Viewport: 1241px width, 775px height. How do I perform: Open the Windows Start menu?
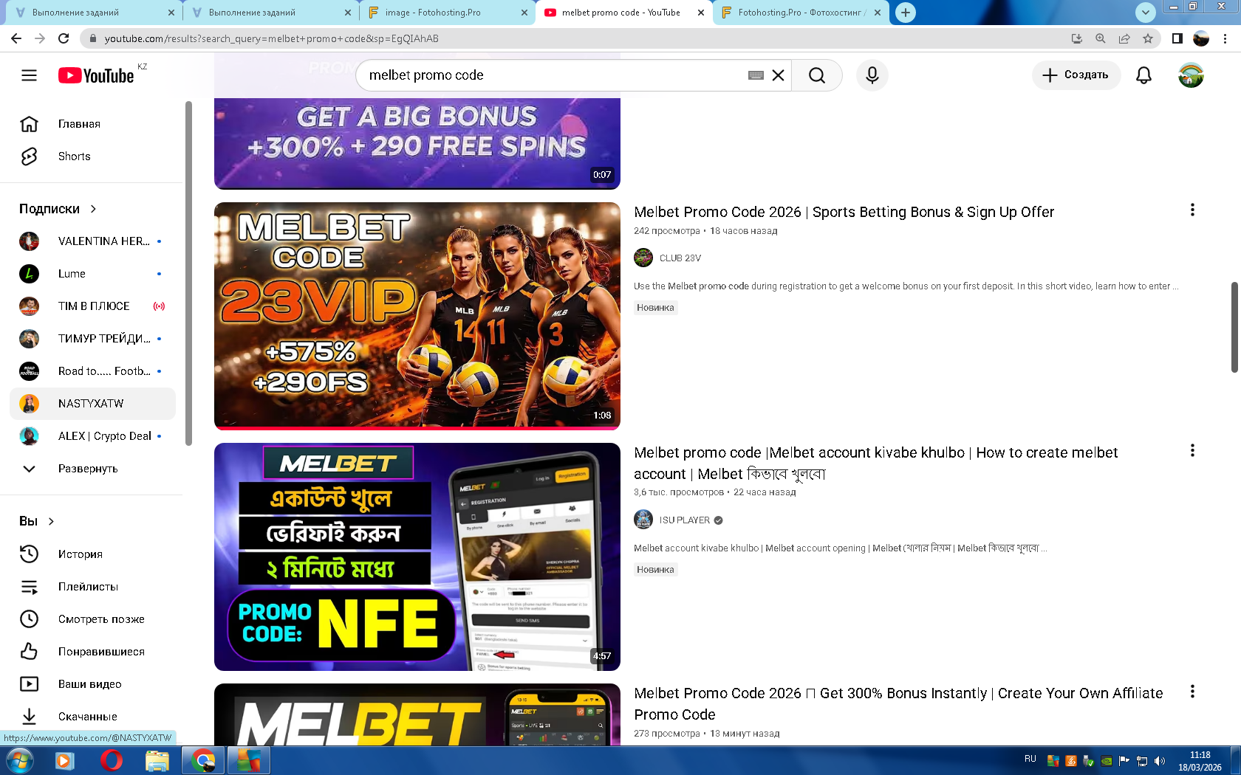pyautogui.click(x=19, y=760)
